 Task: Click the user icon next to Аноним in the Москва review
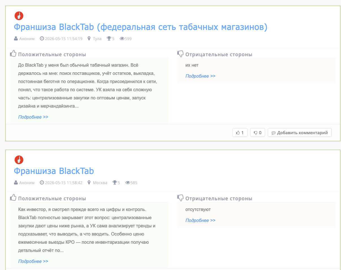pyautogui.click(x=16, y=182)
